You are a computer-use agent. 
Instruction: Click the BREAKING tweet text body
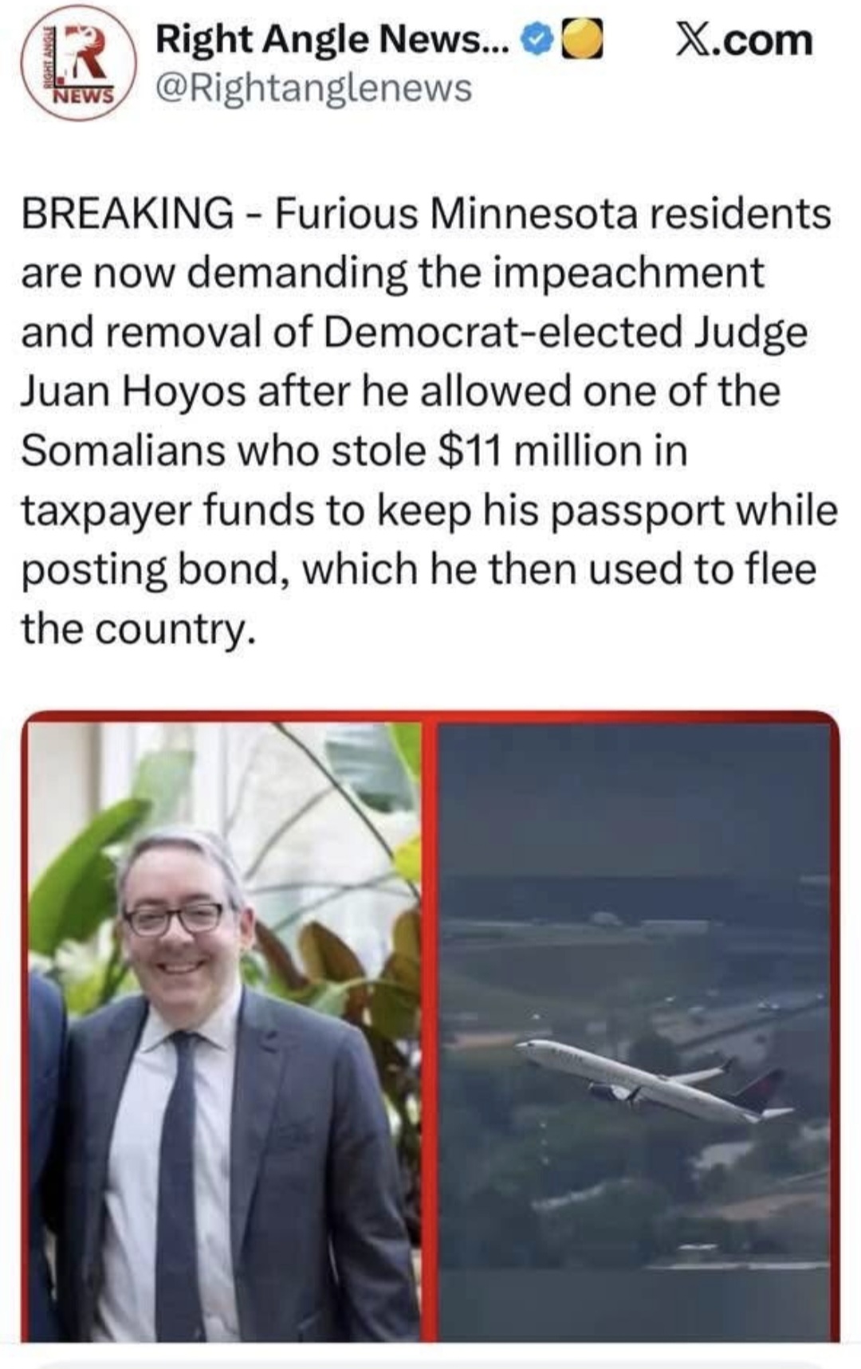(429, 421)
